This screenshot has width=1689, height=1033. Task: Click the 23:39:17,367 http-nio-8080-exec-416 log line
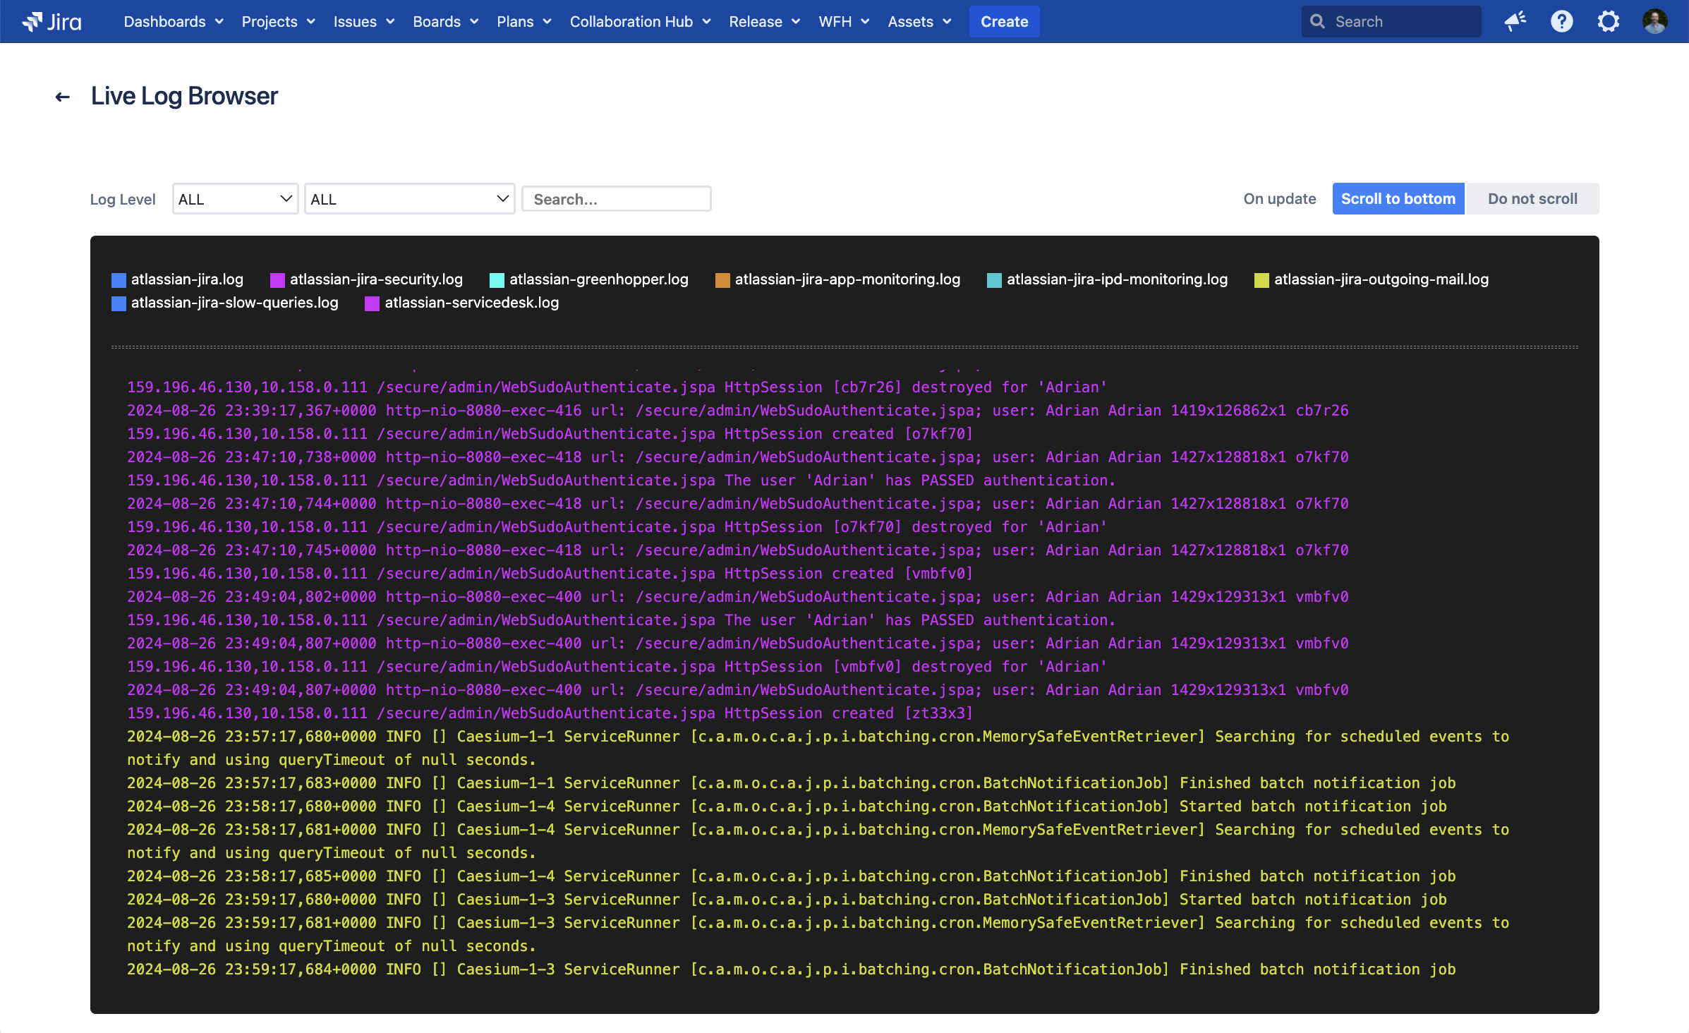(737, 411)
